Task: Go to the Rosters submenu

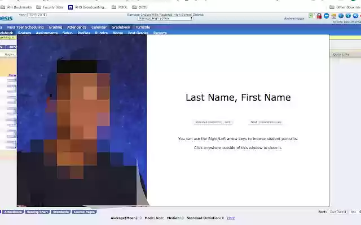Action: pos(25,33)
